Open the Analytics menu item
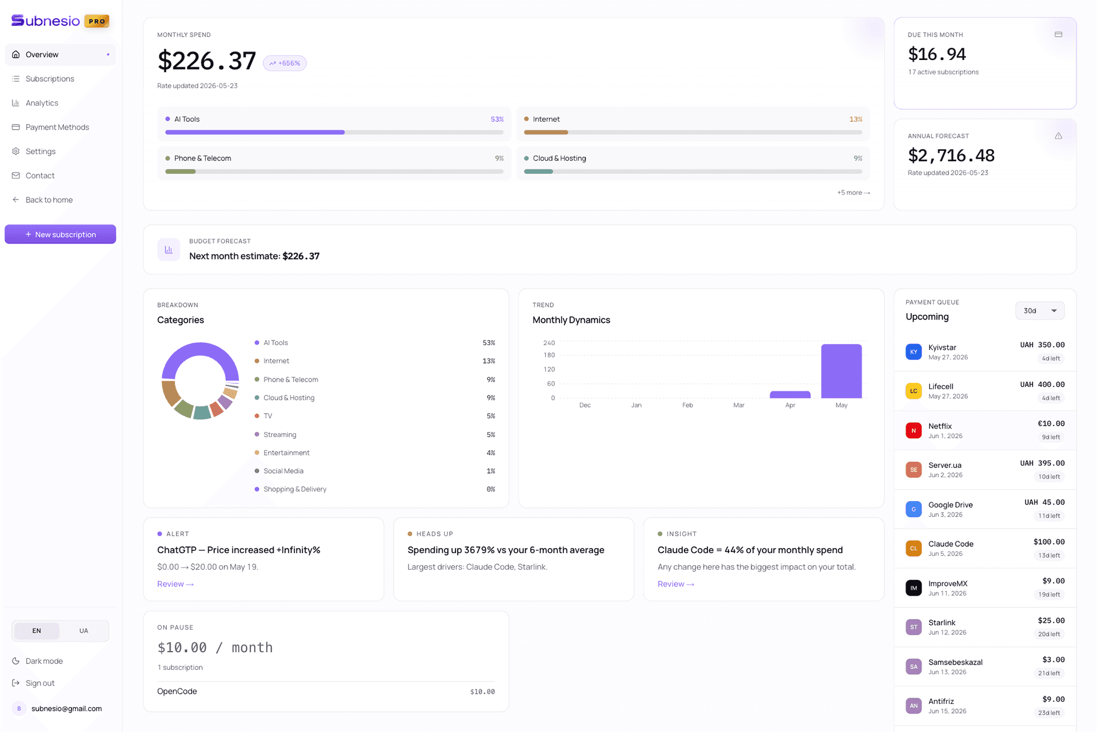The width and height of the screenshot is (1097, 732). coord(60,103)
